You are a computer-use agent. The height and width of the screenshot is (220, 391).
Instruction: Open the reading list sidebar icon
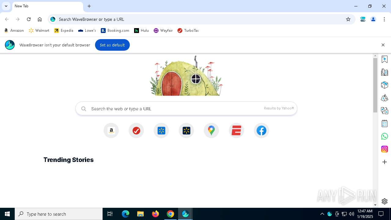[385, 72]
